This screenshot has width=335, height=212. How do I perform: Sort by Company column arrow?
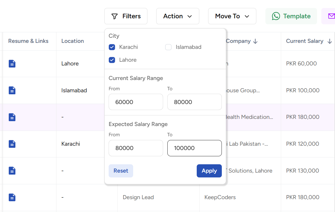255,41
